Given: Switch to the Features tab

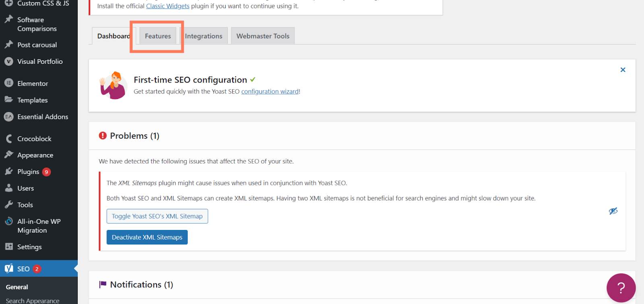Looking at the screenshot, I should point(158,36).
